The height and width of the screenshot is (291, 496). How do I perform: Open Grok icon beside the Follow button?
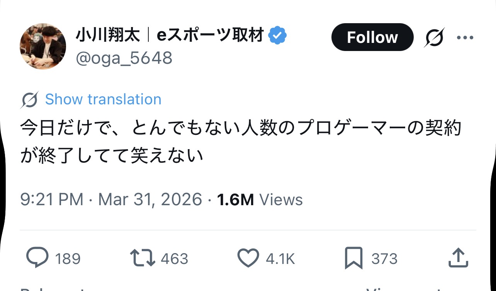[x=435, y=37]
